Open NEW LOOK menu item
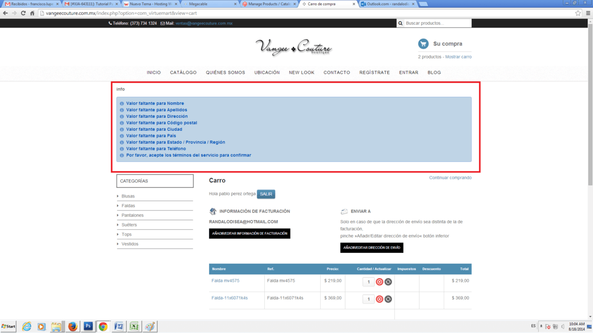The image size is (593, 333). point(301,73)
